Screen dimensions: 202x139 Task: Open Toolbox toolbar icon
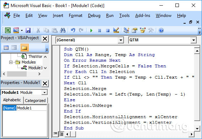point(151,30)
